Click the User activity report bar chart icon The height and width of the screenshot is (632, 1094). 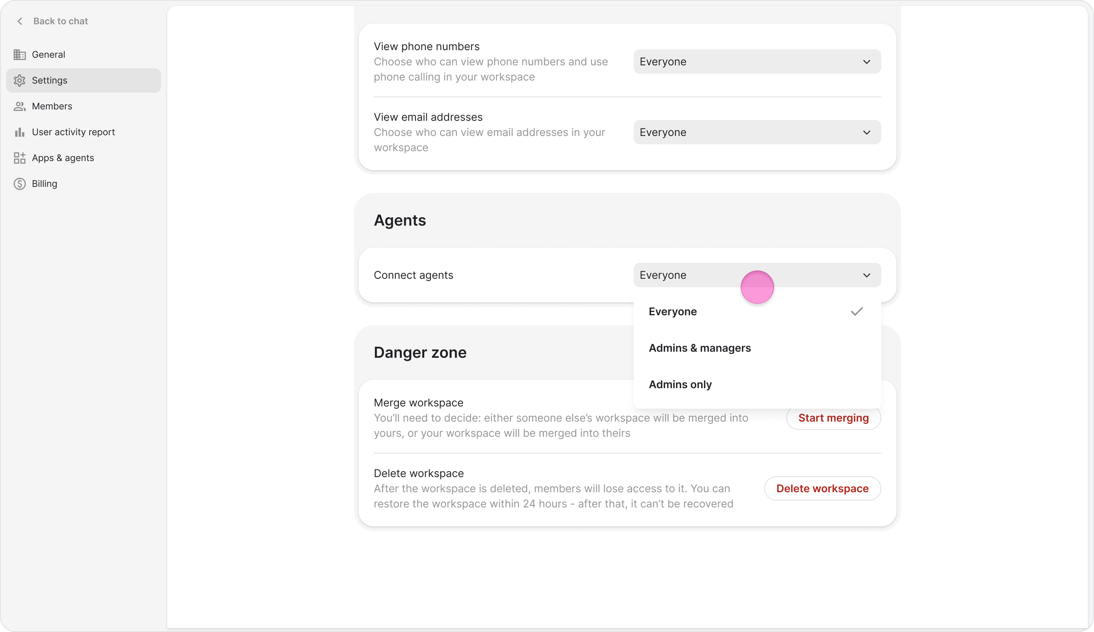[x=19, y=132]
